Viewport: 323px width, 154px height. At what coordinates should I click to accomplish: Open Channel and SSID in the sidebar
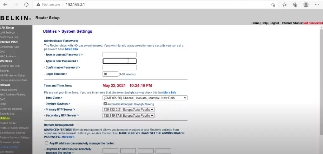tap(10, 66)
